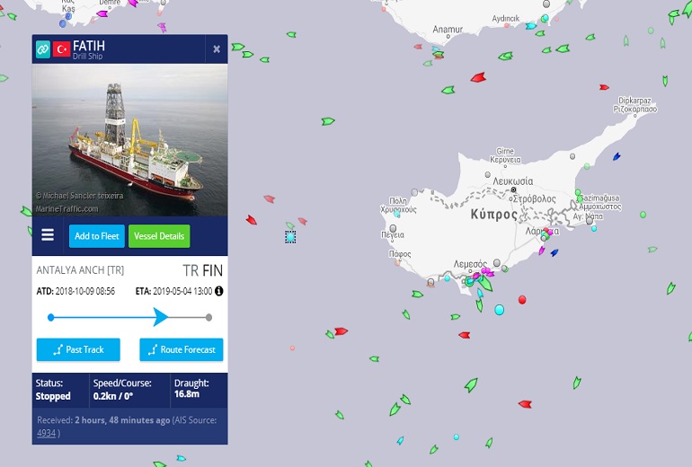692x467 pixels.
Task: Select the large red ship north of Cyprus
Action: (478, 78)
